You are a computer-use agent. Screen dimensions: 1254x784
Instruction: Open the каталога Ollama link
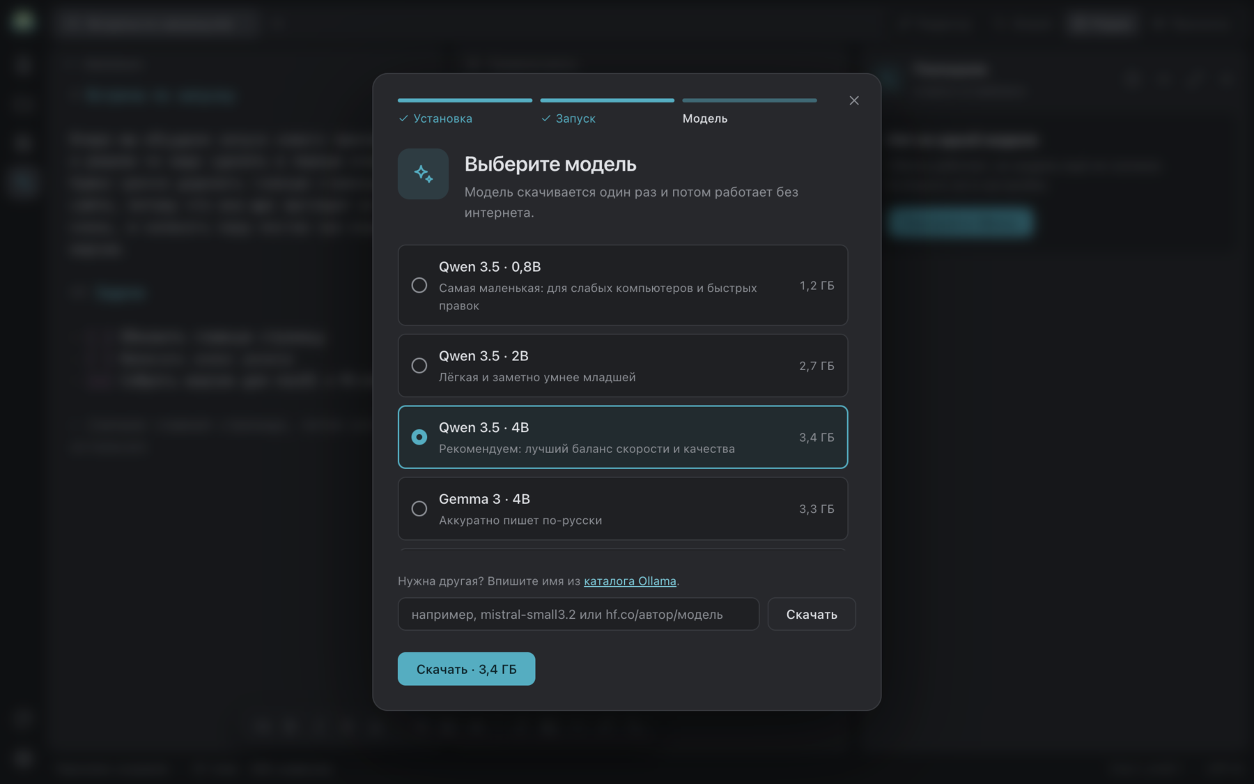tap(630, 581)
